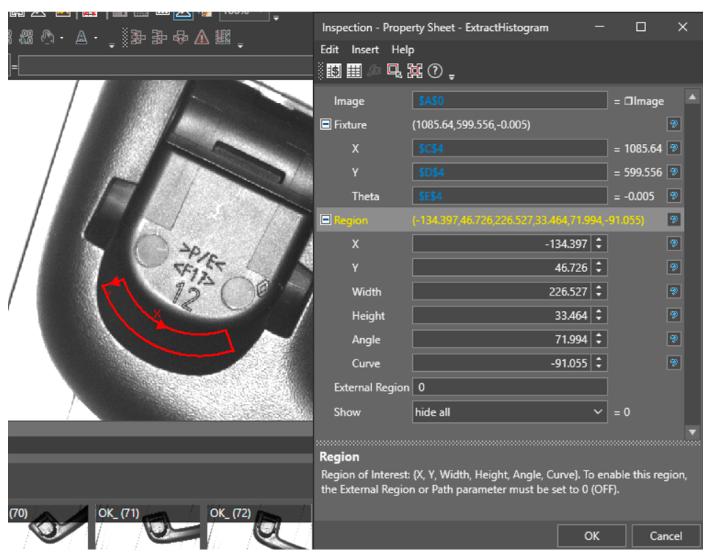Click the OK button
Viewport: 711px width, 560px height.
coord(591,536)
